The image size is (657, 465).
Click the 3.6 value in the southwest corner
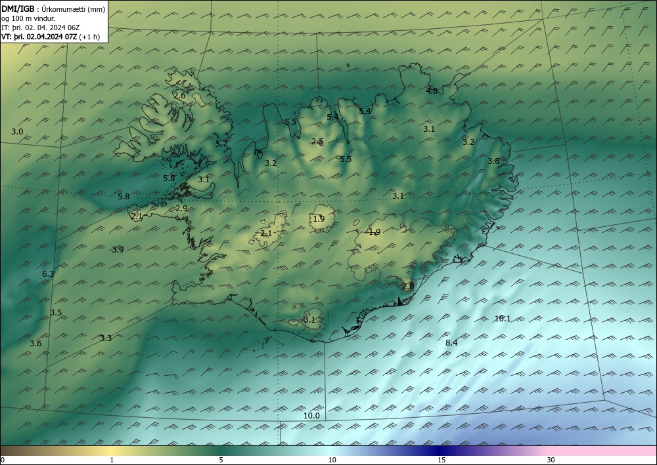click(x=35, y=343)
